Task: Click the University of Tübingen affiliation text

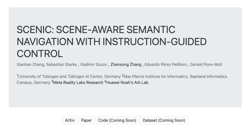Action: tap(69, 76)
